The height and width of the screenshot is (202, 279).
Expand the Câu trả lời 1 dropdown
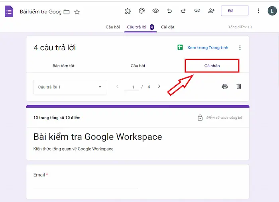(x=70, y=87)
